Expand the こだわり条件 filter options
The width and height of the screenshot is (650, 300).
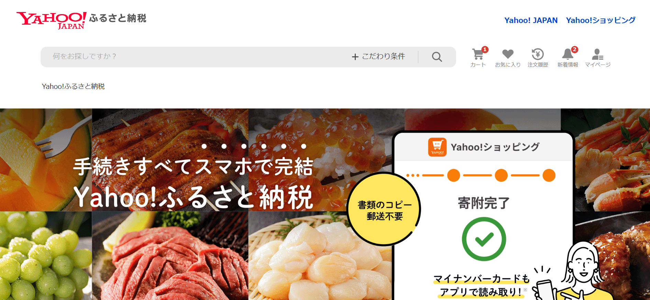click(378, 56)
